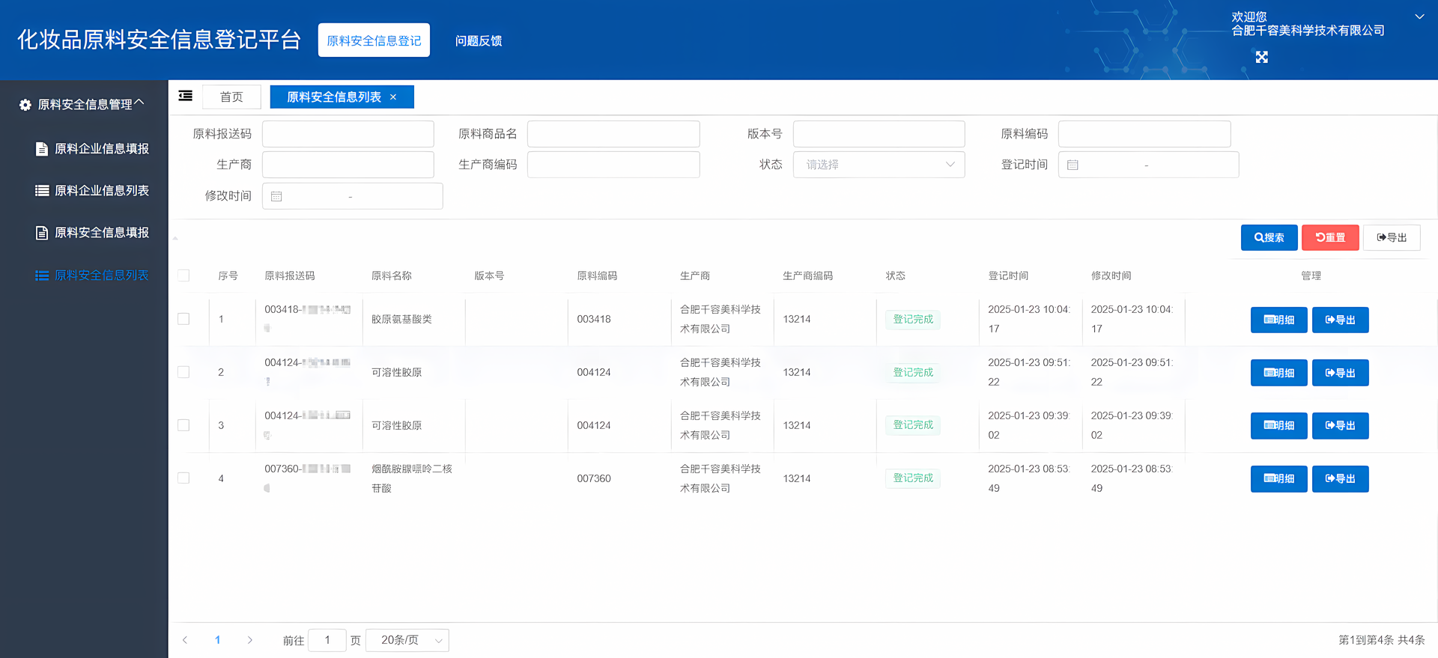Open the 20条/页 page size dropdown
1438x658 pixels.
pyautogui.click(x=407, y=640)
